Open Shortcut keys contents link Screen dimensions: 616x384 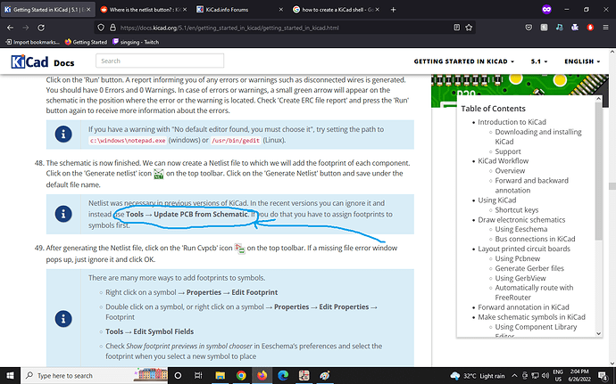click(517, 210)
